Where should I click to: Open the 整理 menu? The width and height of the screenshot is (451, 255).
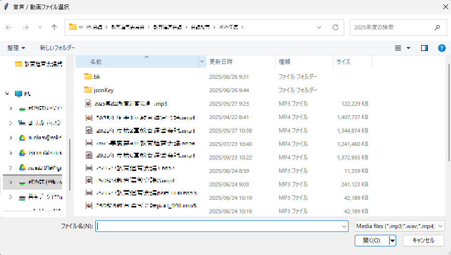tap(16, 48)
